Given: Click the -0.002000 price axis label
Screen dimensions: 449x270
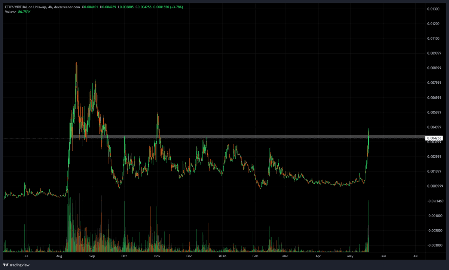Looking at the screenshot, I should point(434,230).
